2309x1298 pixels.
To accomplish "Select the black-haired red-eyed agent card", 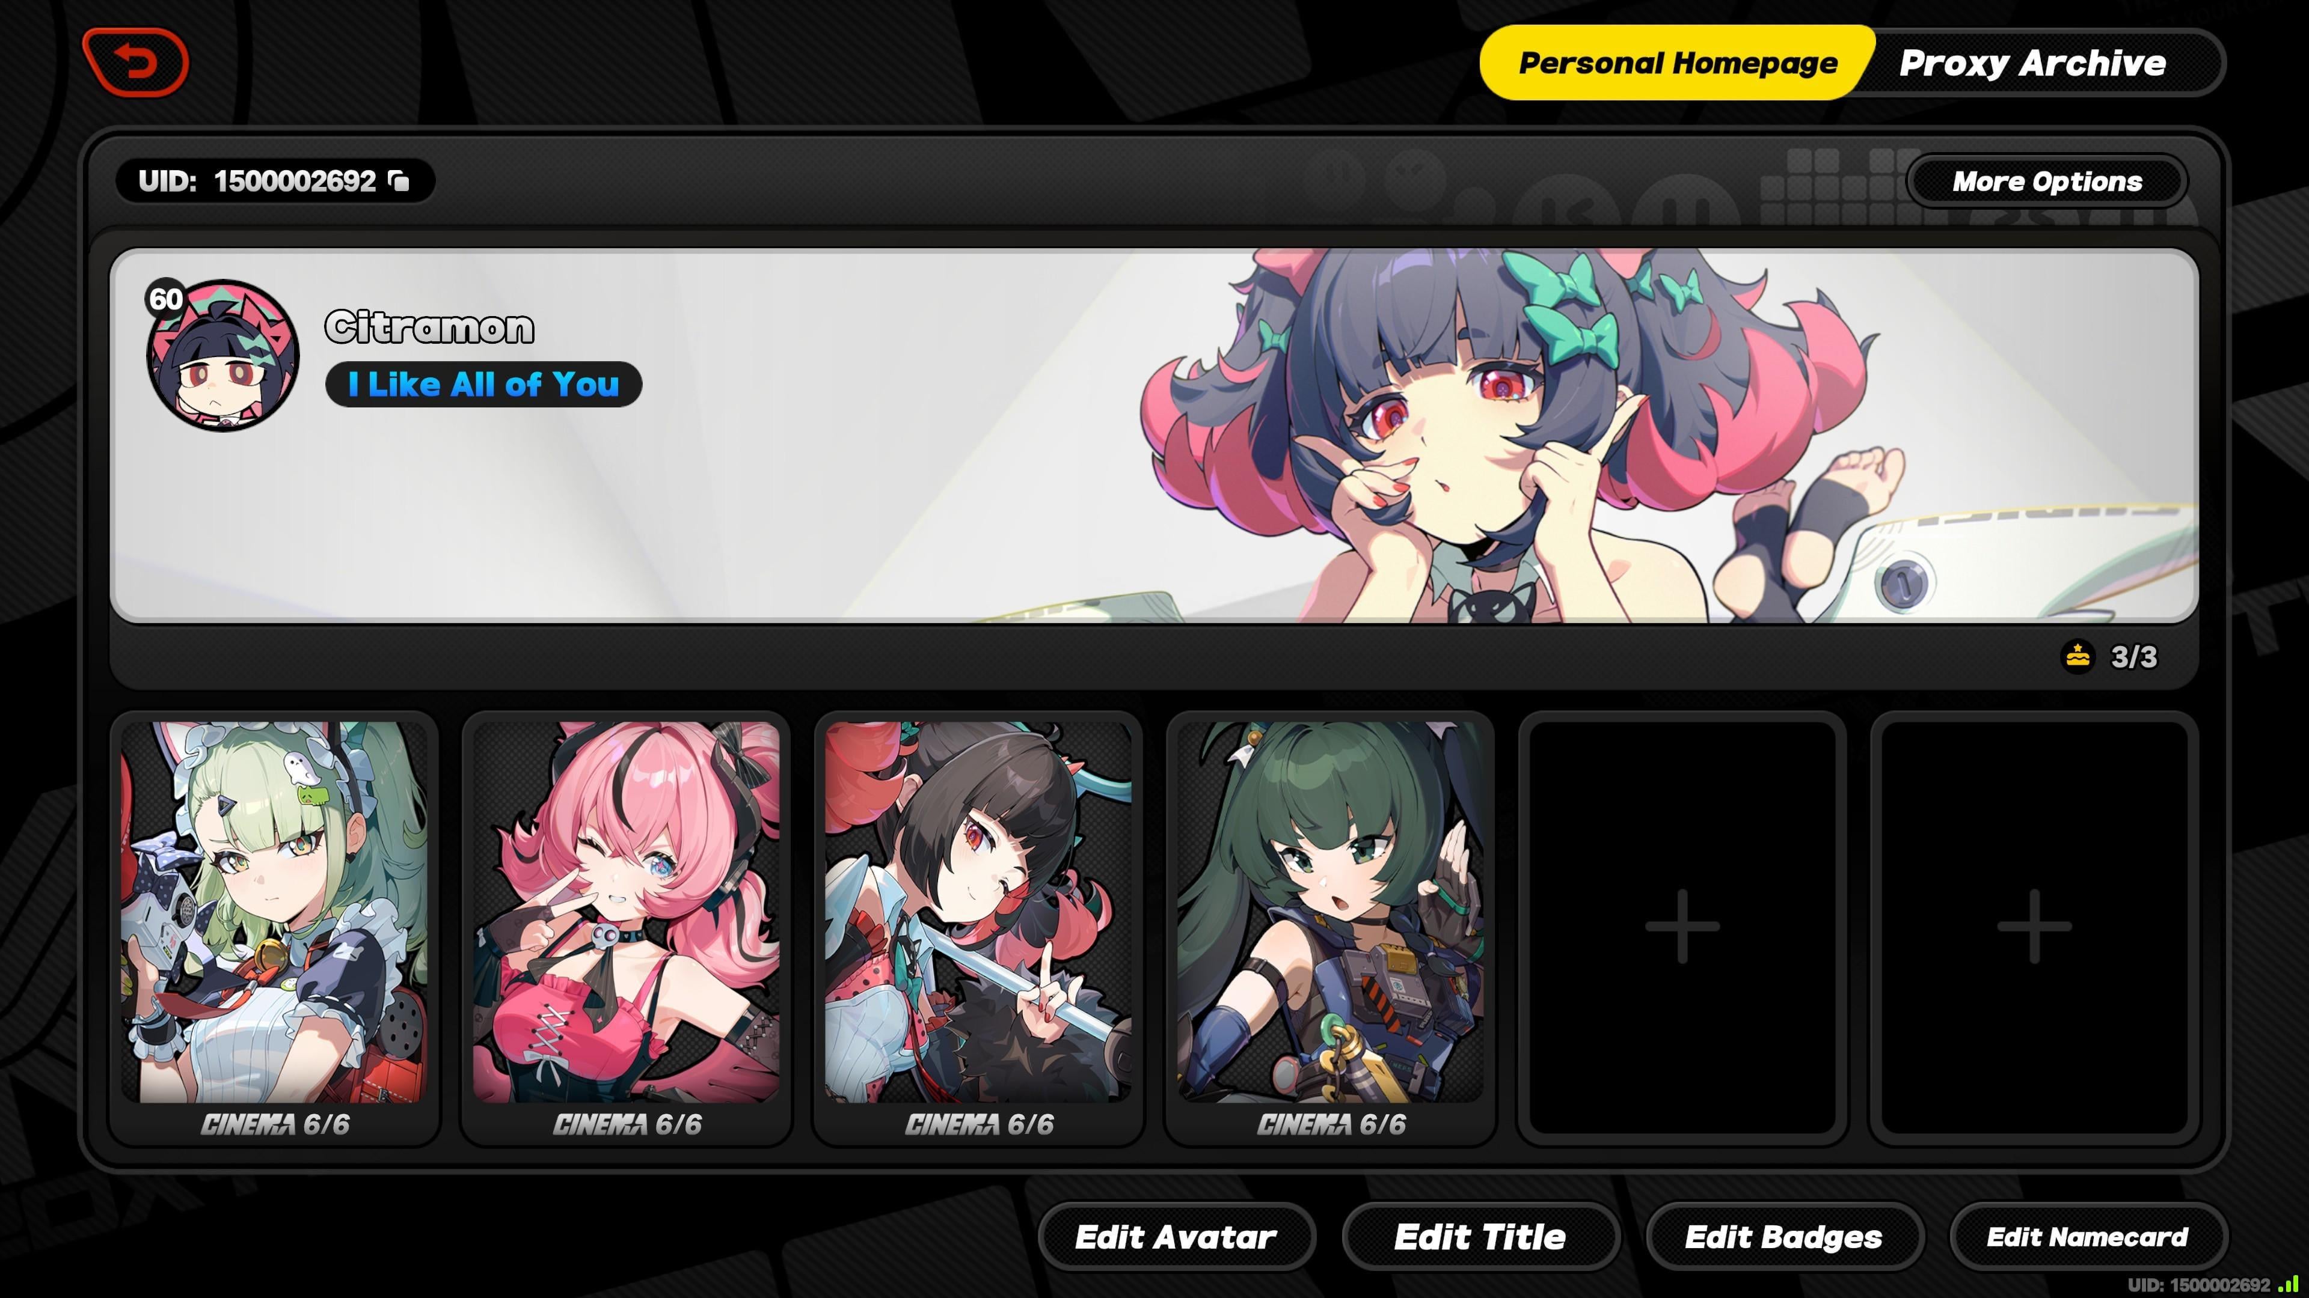I will 979,928.
